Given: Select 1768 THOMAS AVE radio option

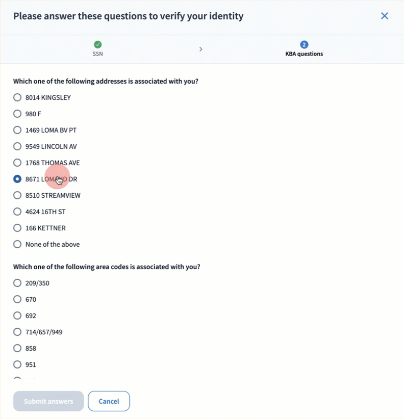Looking at the screenshot, I should click(x=17, y=163).
